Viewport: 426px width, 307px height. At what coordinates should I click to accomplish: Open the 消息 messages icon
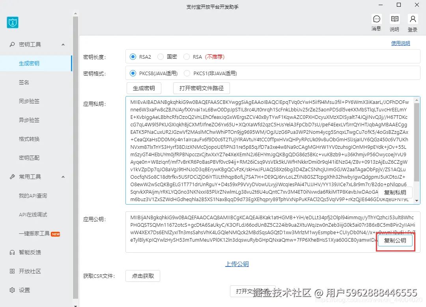pos(377,19)
